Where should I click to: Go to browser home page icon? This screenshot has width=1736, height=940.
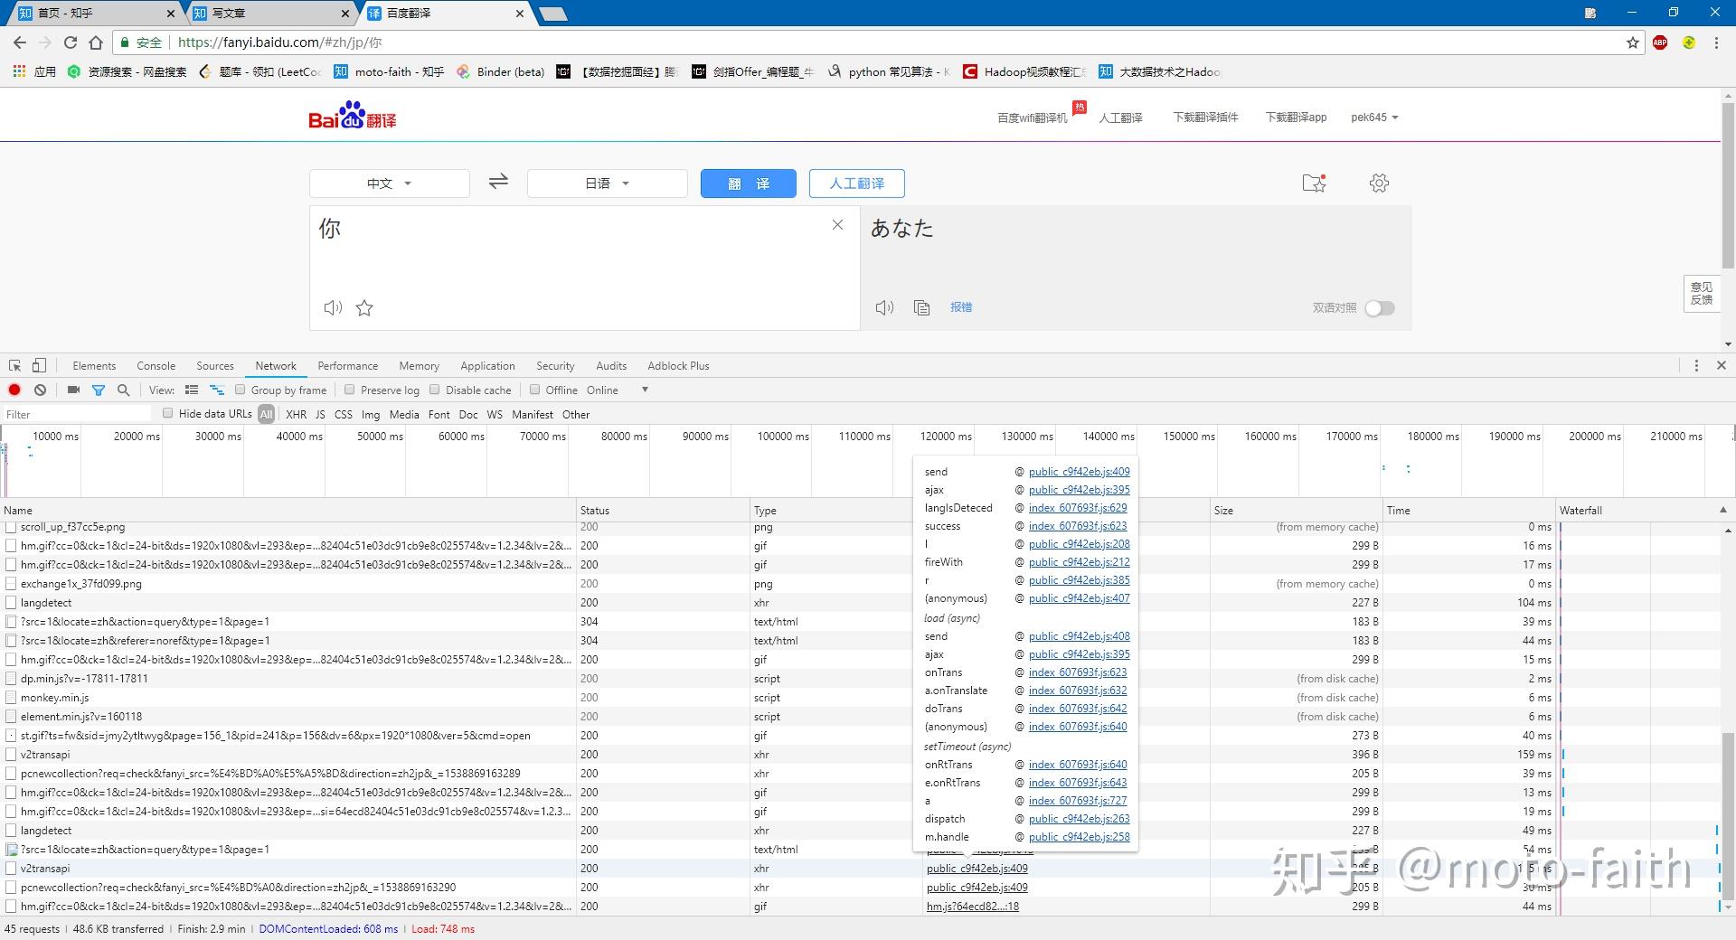[96, 42]
